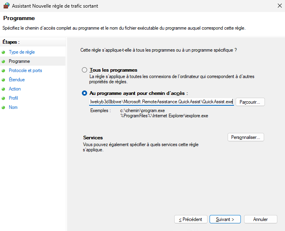Image resolution: width=285 pixels, height=231 pixels.
Task: Click the green bullet beside Action
Action: (4, 89)
